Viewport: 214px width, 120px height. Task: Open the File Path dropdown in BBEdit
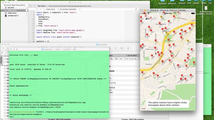pyautogui.click(x=42, y=6)
